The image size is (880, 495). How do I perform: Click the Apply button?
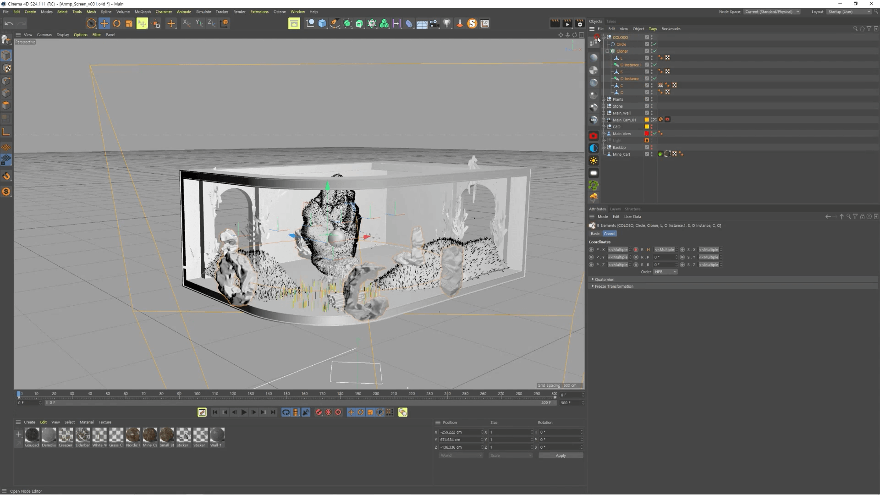click(x=561, y=456)
